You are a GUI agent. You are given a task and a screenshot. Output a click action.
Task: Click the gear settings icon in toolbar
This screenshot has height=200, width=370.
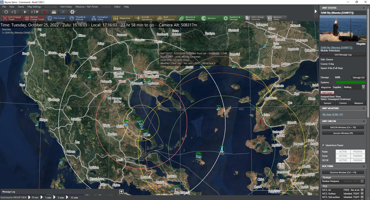[72, 12]
